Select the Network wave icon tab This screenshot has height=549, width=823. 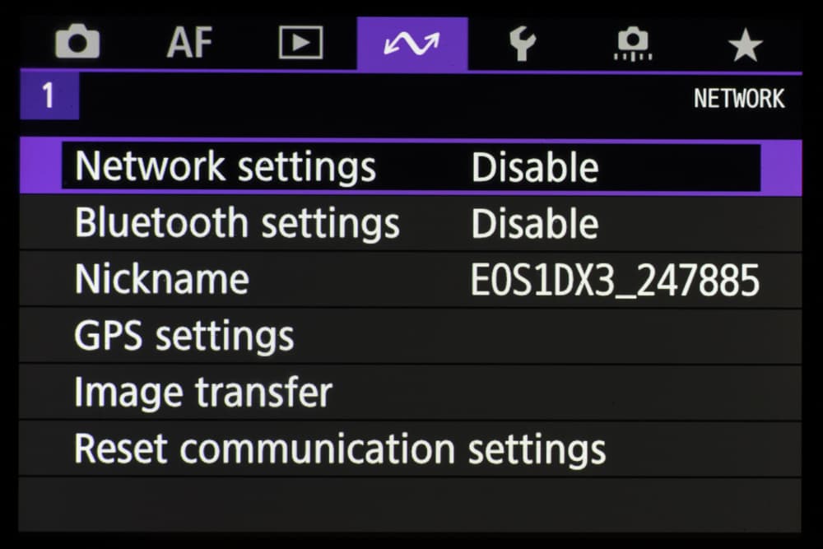tap(411, 43)
